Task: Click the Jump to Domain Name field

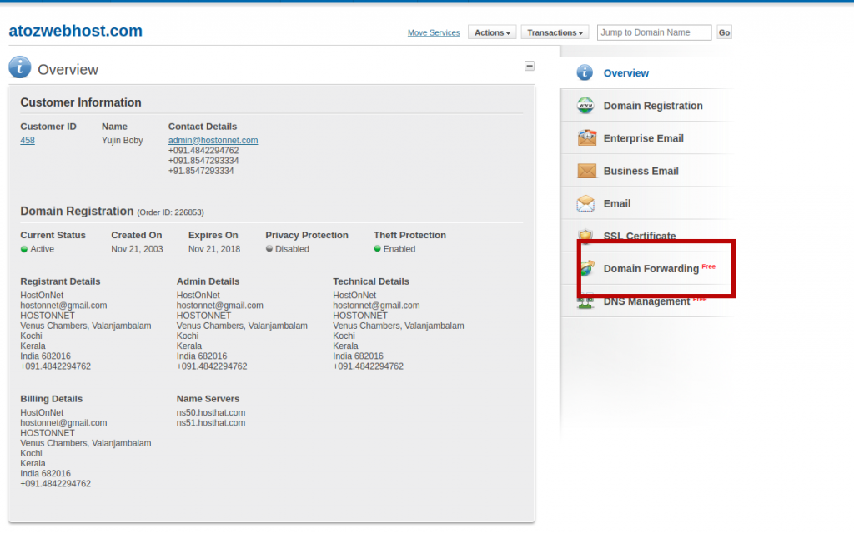Action: [x=654, y=32]
